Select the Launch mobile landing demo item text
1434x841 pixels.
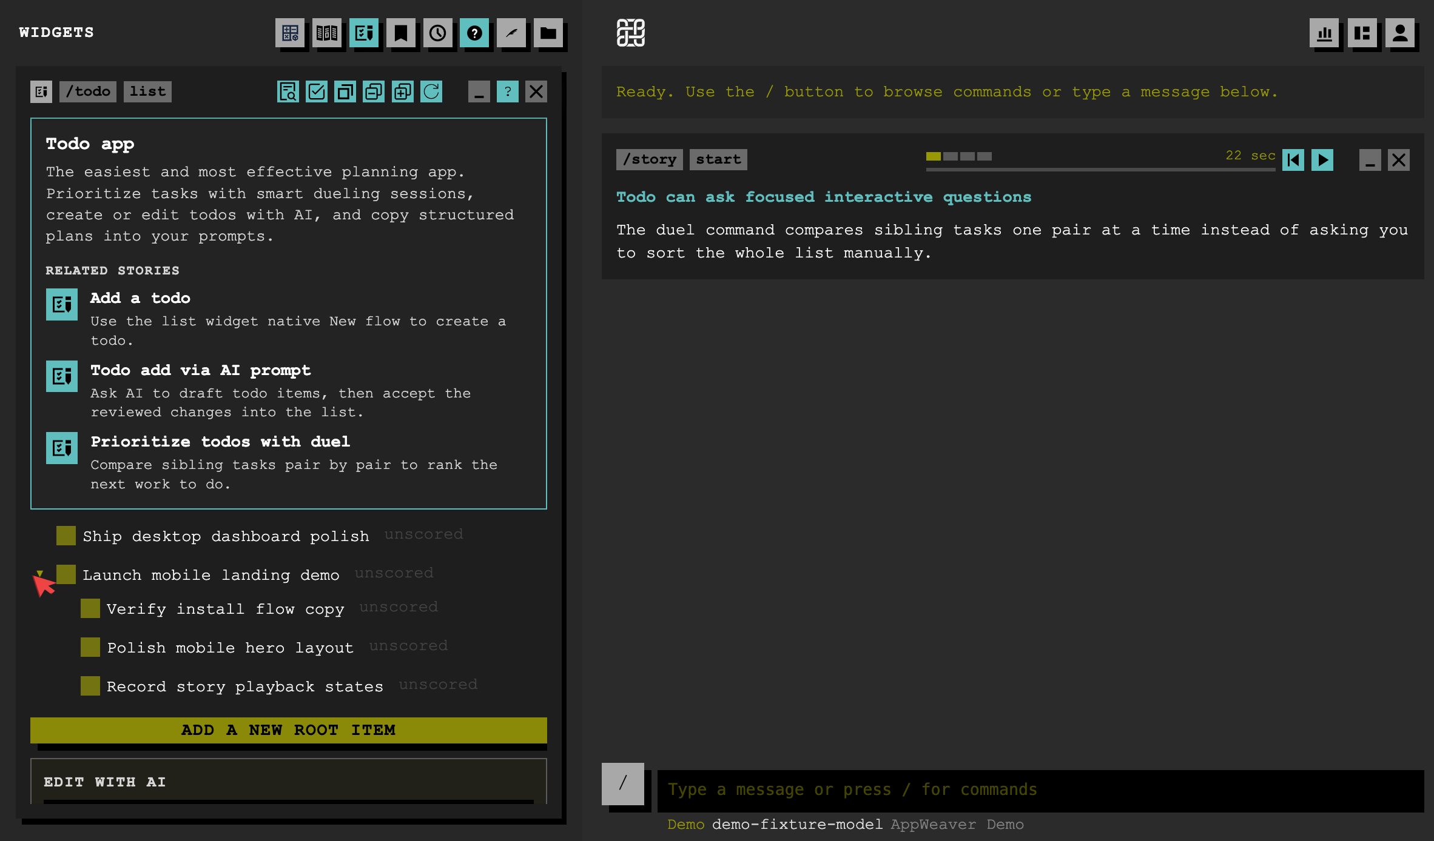click(211, 576)
